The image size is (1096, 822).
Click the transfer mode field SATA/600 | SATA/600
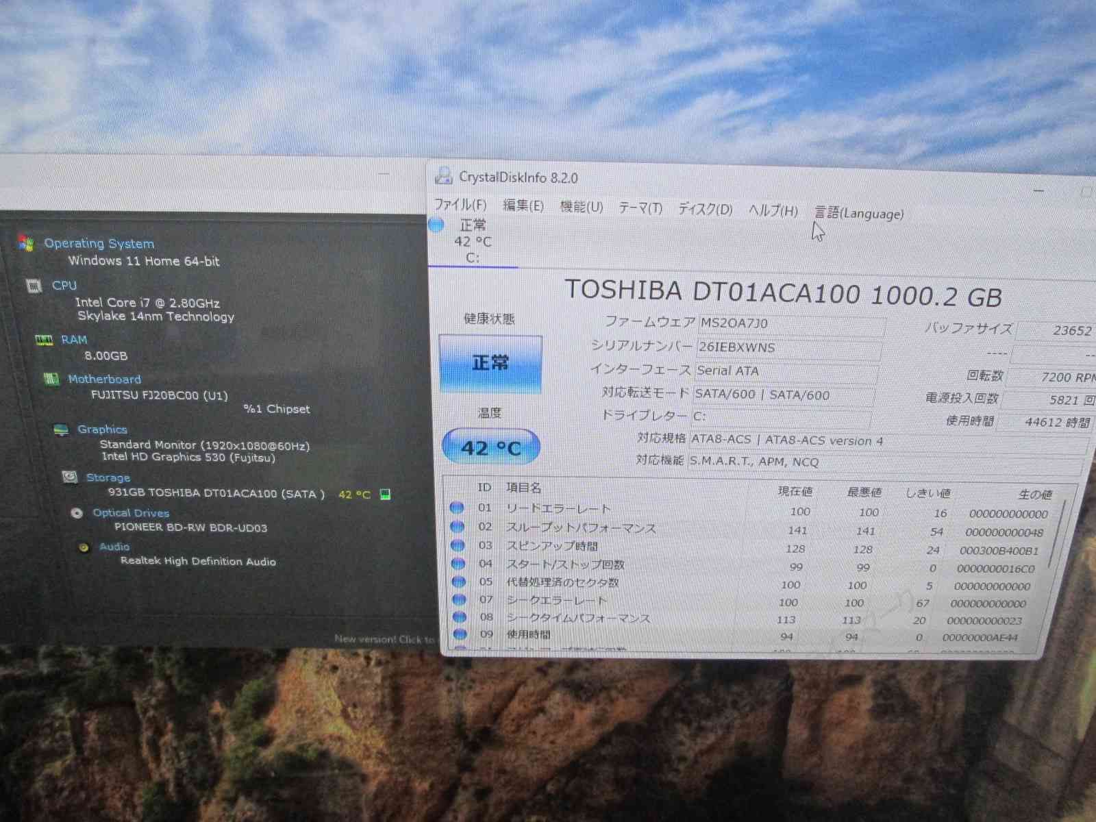[x=783, y=395]
